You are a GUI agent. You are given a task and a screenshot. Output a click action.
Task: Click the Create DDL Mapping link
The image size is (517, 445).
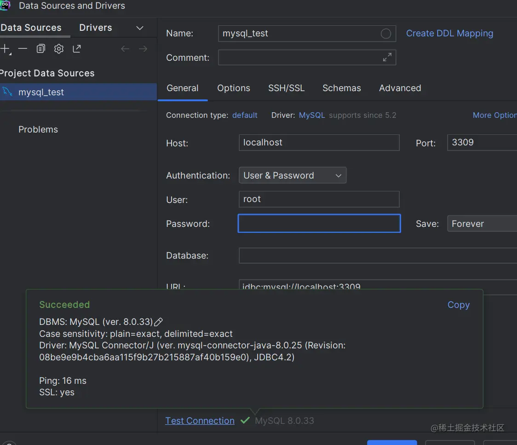449,33
